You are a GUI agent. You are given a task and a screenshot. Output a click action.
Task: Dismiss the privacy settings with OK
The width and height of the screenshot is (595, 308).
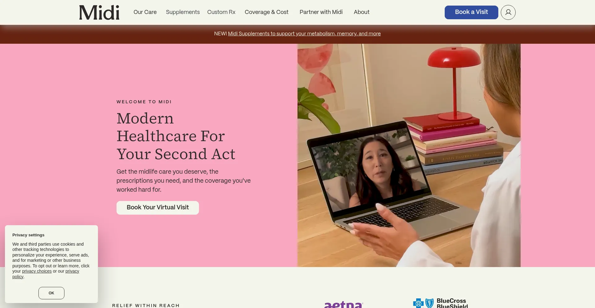51,293
